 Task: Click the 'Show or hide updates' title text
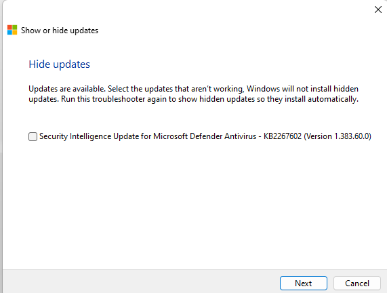click(x=60, y=31)
